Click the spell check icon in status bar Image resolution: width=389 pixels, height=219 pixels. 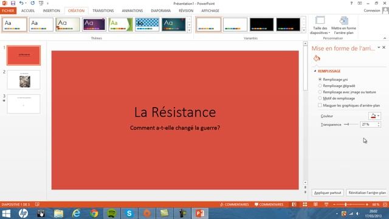tap(37, 204)
